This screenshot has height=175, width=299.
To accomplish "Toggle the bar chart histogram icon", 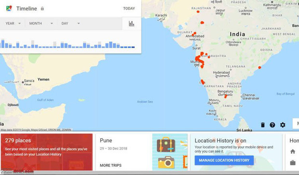I will (132, 24).
